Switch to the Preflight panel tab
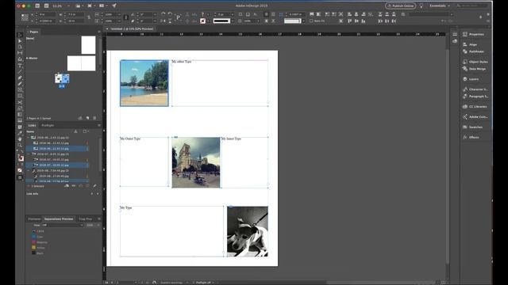This screenshot has width=508, height=285. click(x=48, y=125)
